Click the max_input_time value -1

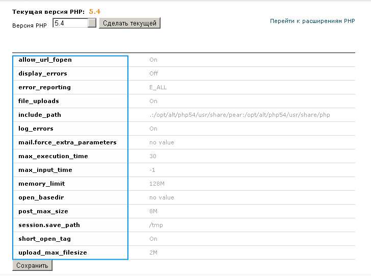152,170
